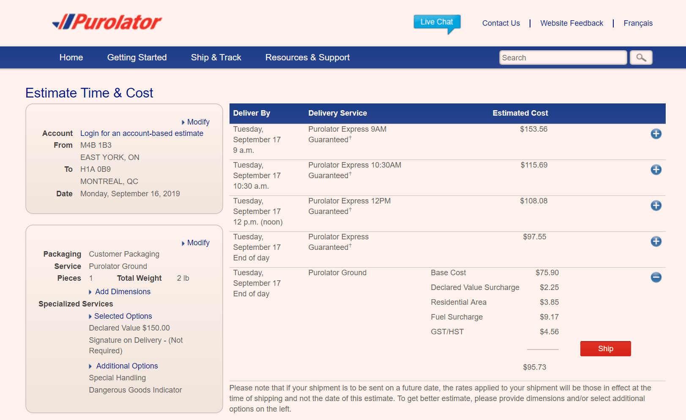This screenshot has height=420, width=686.
Task: Click Residential Area line item
Action: point(459,302)
